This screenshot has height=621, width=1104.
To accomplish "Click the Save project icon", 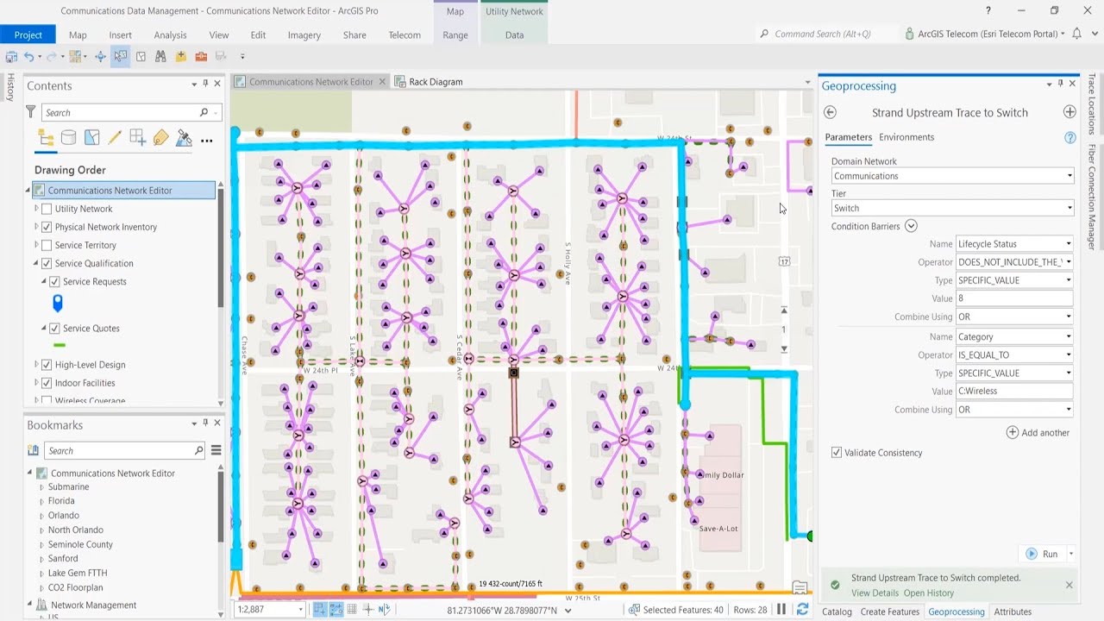I will pyautogui.click(x=11, y=57).
